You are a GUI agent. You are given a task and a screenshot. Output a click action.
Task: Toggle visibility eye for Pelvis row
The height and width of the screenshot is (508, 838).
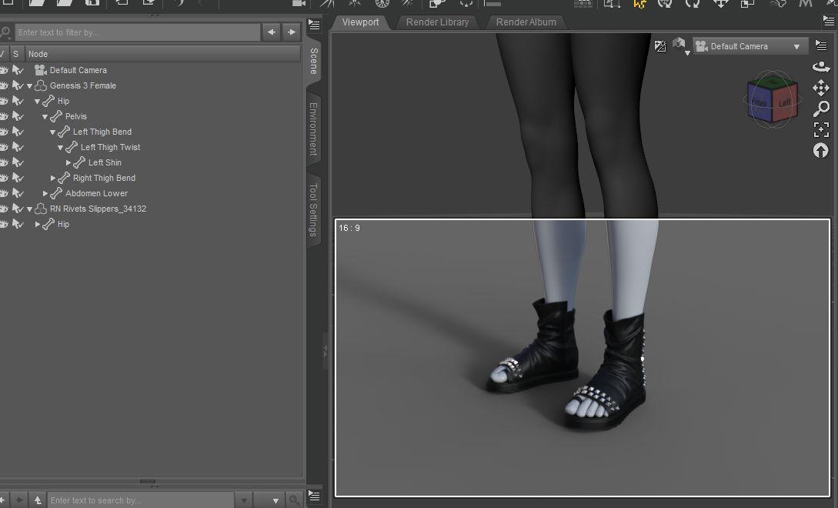point(4,116)
